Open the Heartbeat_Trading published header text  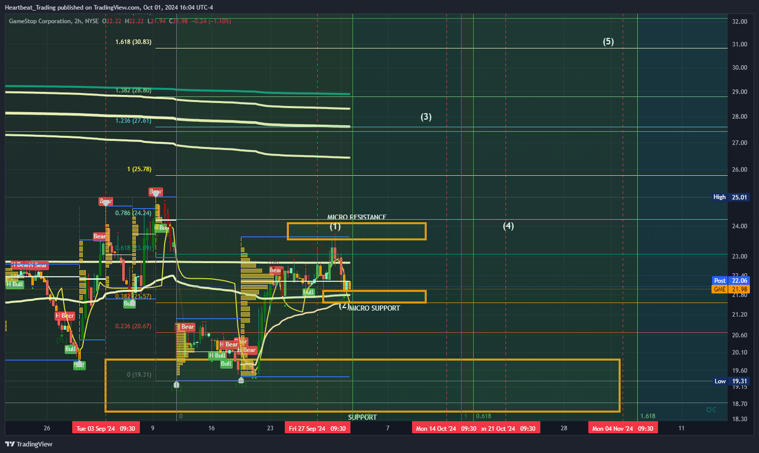coord(109,8)
